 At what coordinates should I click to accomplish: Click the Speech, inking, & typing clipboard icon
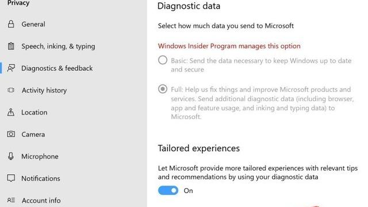[x=11, y=46]
